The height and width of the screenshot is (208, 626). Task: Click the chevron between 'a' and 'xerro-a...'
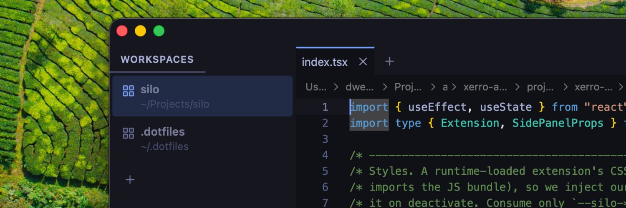coord(454,87)
